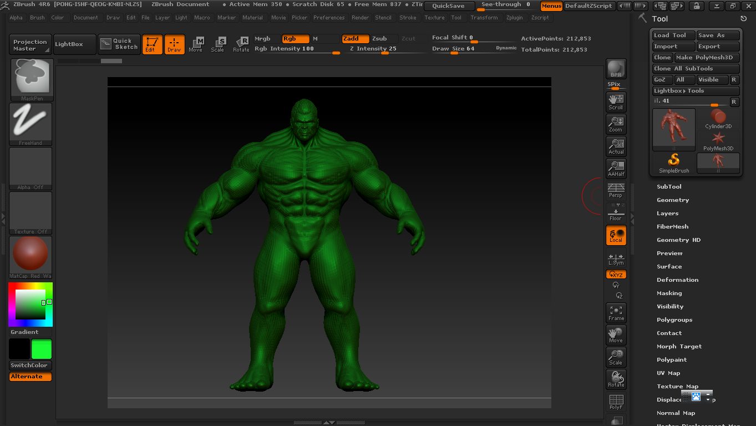Open the Brush menu

point(37,18)
